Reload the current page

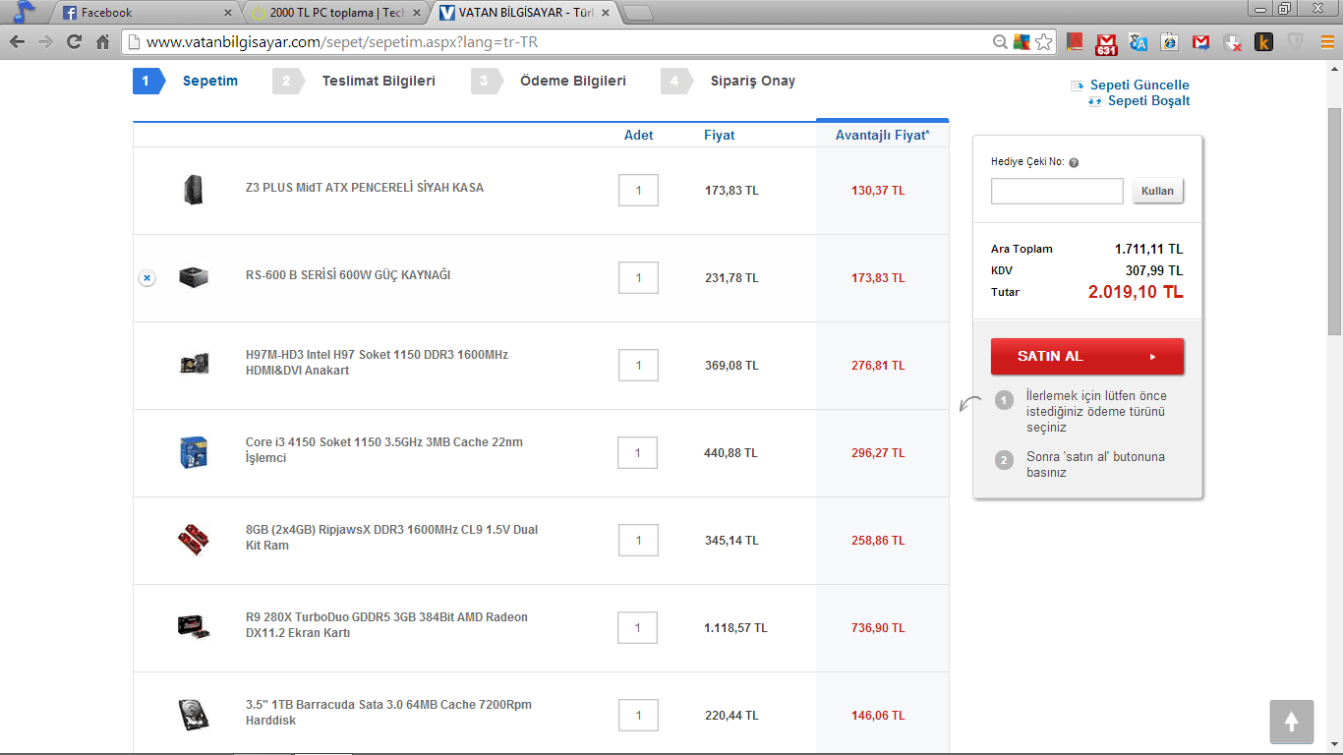click(74, 42)
